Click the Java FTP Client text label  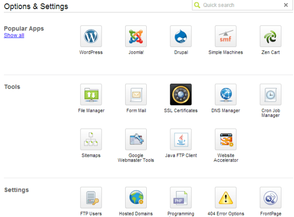pyautogui.click(x=181, y=155)
